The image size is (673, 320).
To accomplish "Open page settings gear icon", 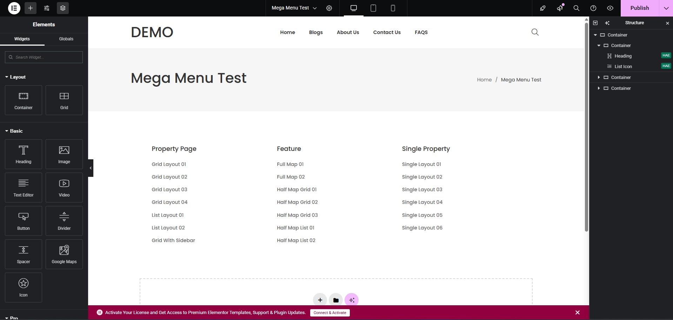I will click(329, 8).
